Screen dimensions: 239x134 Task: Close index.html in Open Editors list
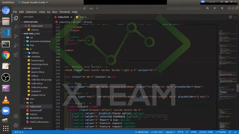pyautogui.click(x=26, y=26)
